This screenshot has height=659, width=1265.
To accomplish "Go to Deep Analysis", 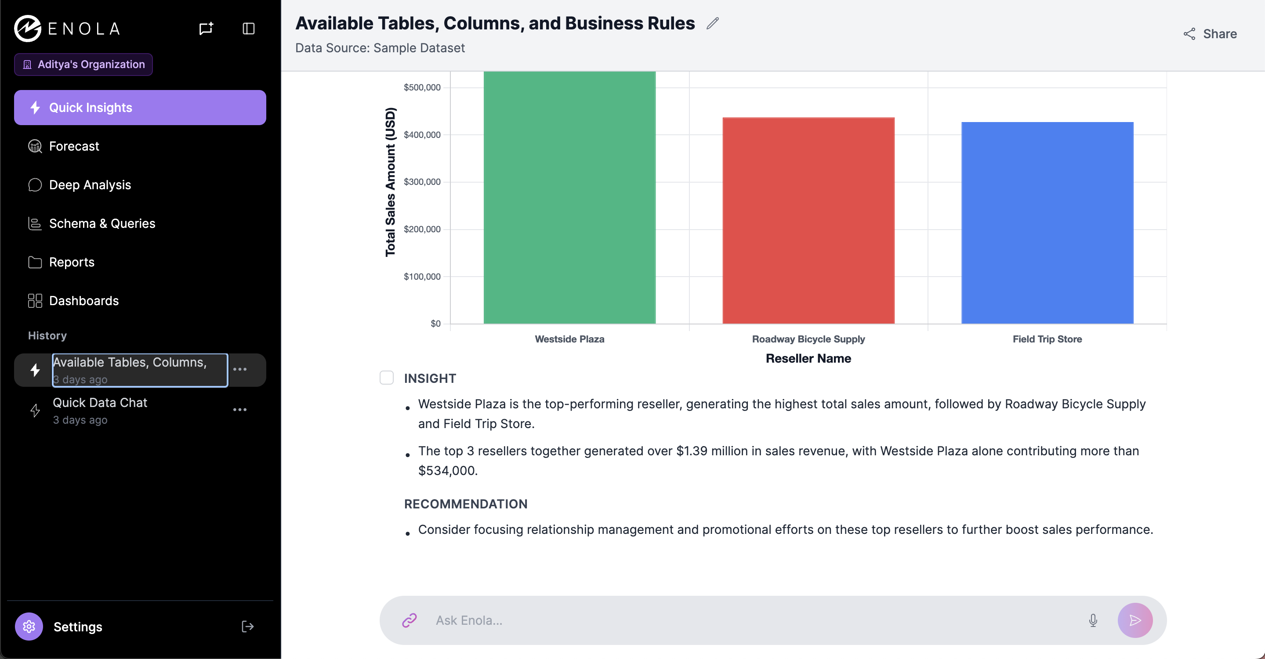I will coord(140,185).
